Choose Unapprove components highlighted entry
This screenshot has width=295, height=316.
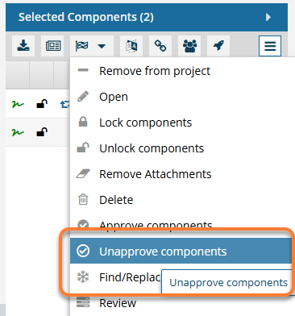(x=181, y=251)
